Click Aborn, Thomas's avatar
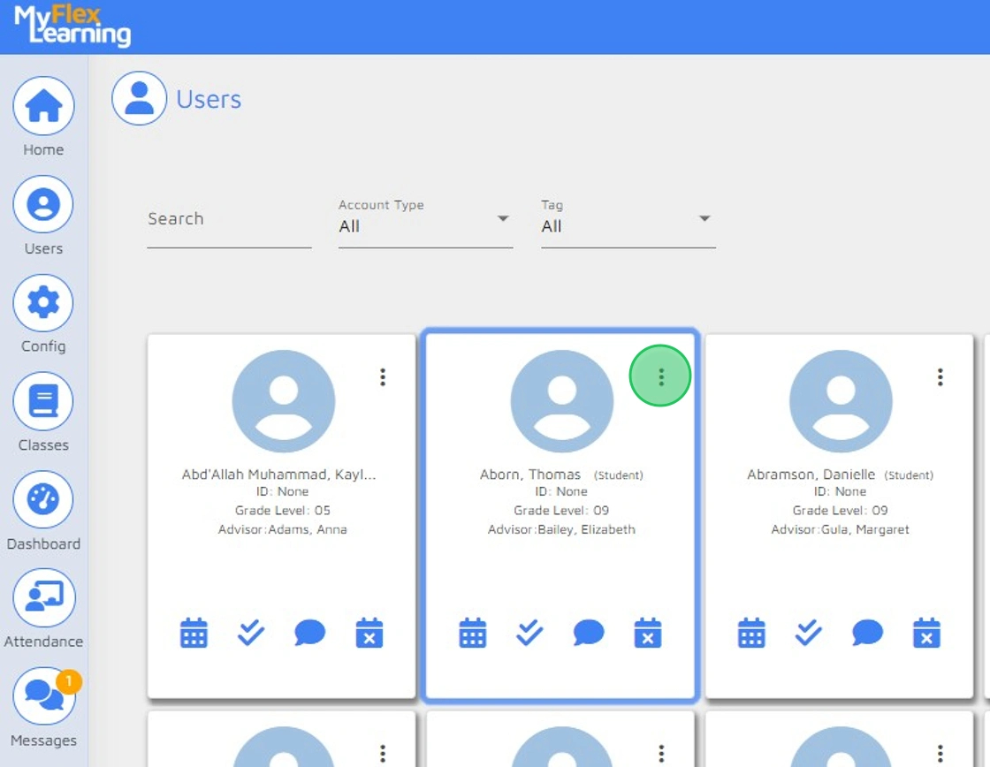The height and width of the screenshot is (767, 990). click(562, 401)
